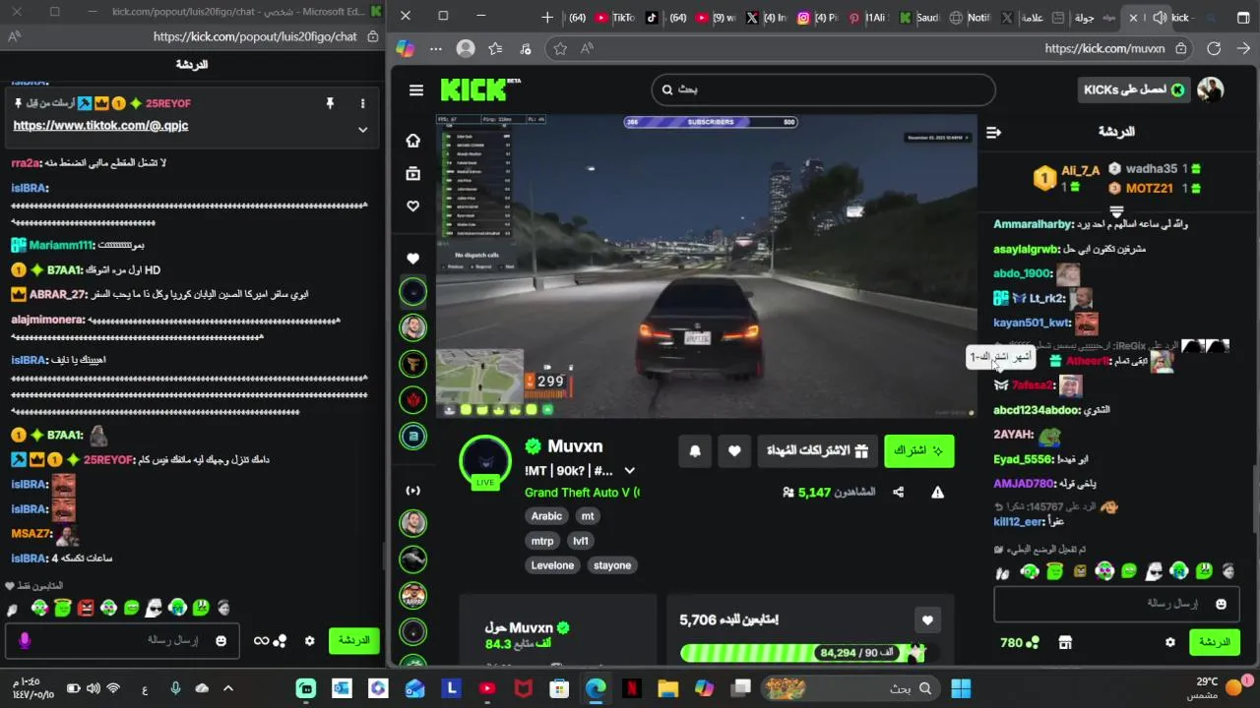Click the gifted subscriptions button
Screen dimensions: 1260x708
click(x=817, y=450)
